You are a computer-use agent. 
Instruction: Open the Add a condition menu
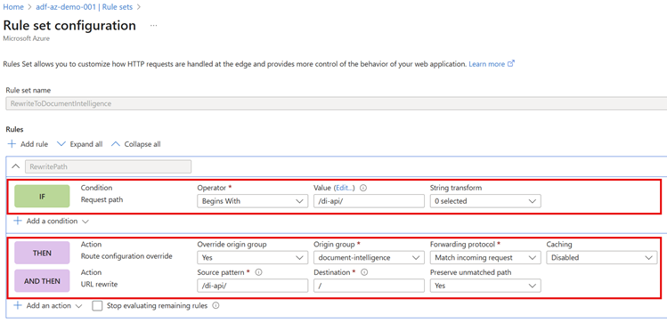point(51,222)
